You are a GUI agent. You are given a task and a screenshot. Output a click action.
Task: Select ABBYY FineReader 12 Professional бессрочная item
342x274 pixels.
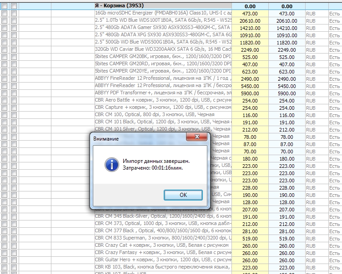pos(163,86)
